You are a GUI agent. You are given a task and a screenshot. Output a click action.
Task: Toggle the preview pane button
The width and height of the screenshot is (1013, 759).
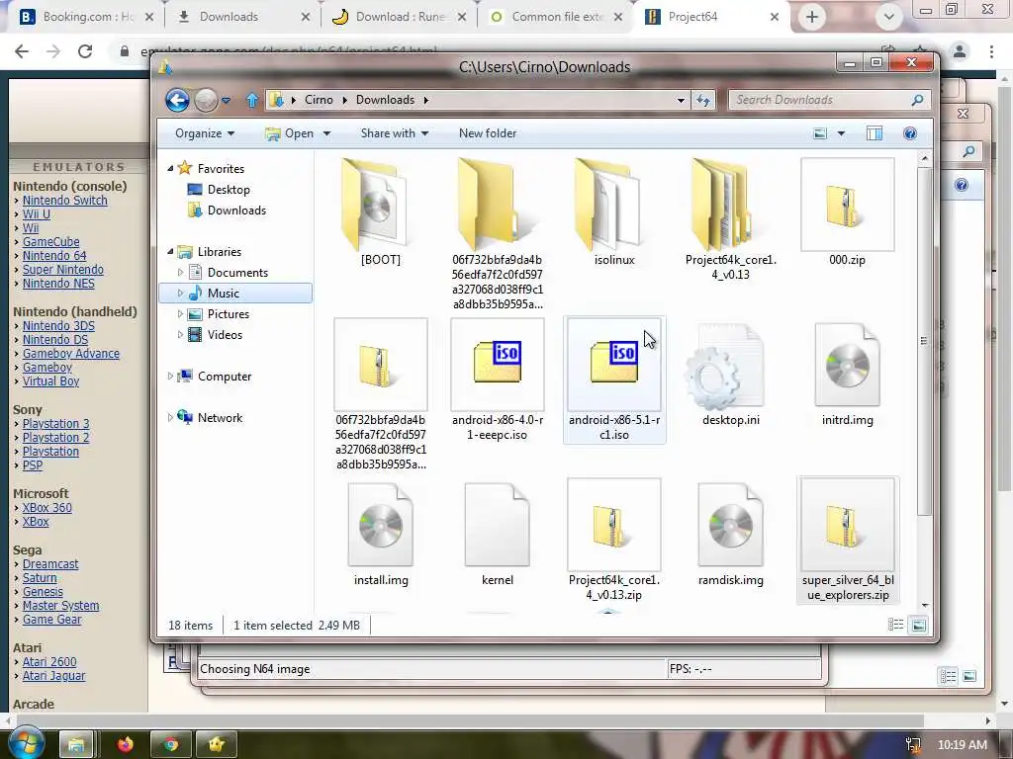pos(875,133)
